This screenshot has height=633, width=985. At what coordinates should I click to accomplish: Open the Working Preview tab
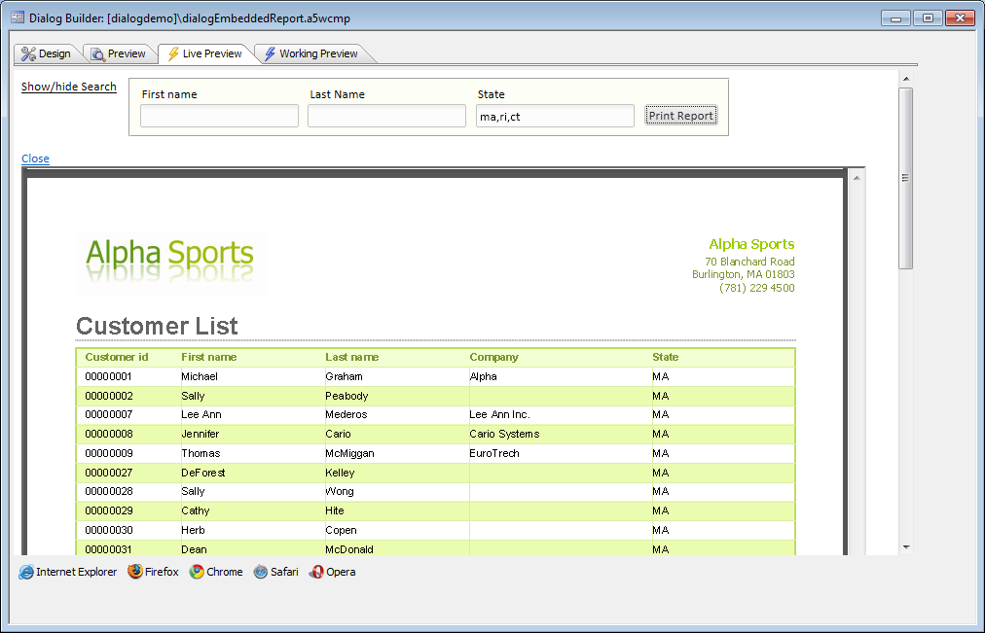tap(310, 53)
